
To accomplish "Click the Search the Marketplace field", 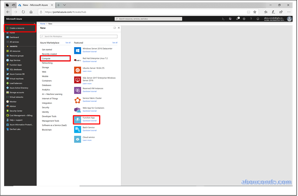I will click(79, 37).
